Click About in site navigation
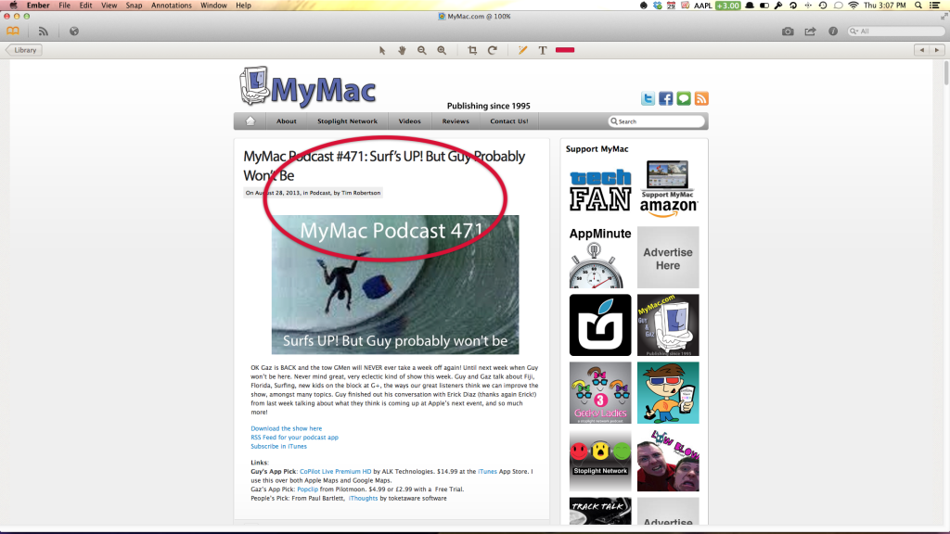950x534 pixels. tap(287, 121)
